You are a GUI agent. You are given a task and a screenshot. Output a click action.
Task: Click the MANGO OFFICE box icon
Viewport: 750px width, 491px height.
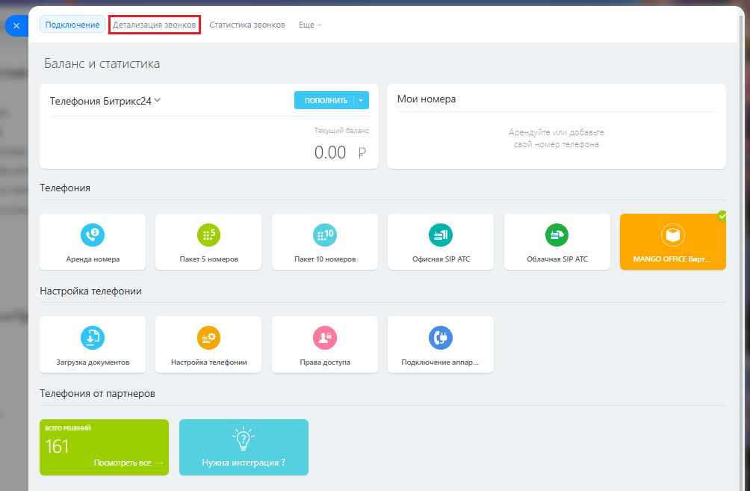(673, 235)
